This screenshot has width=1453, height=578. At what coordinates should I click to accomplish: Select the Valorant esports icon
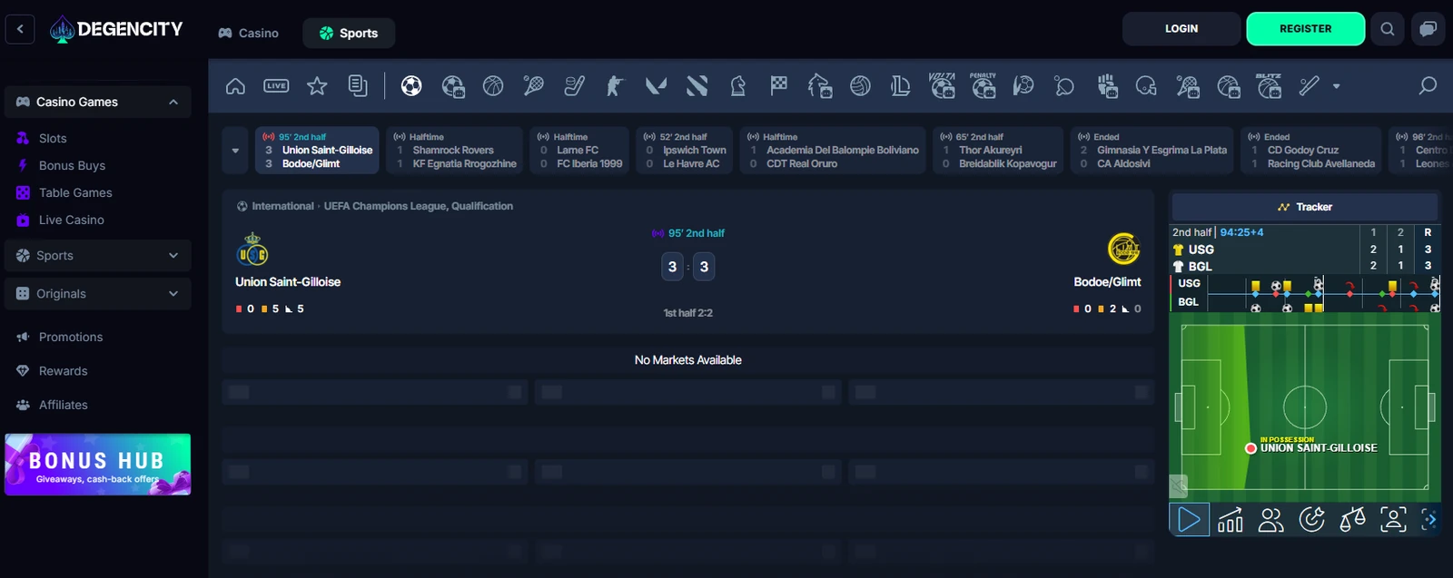(656, 86)
